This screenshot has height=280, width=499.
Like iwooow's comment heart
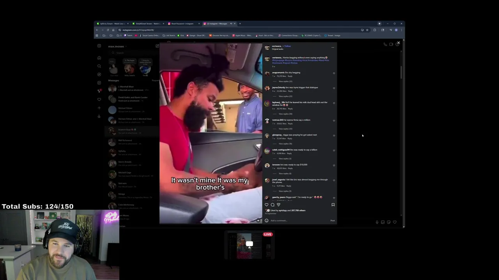pos(334,165)
